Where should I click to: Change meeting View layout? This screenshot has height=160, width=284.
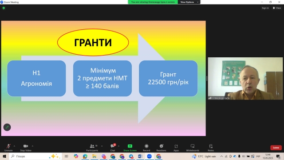277,8
